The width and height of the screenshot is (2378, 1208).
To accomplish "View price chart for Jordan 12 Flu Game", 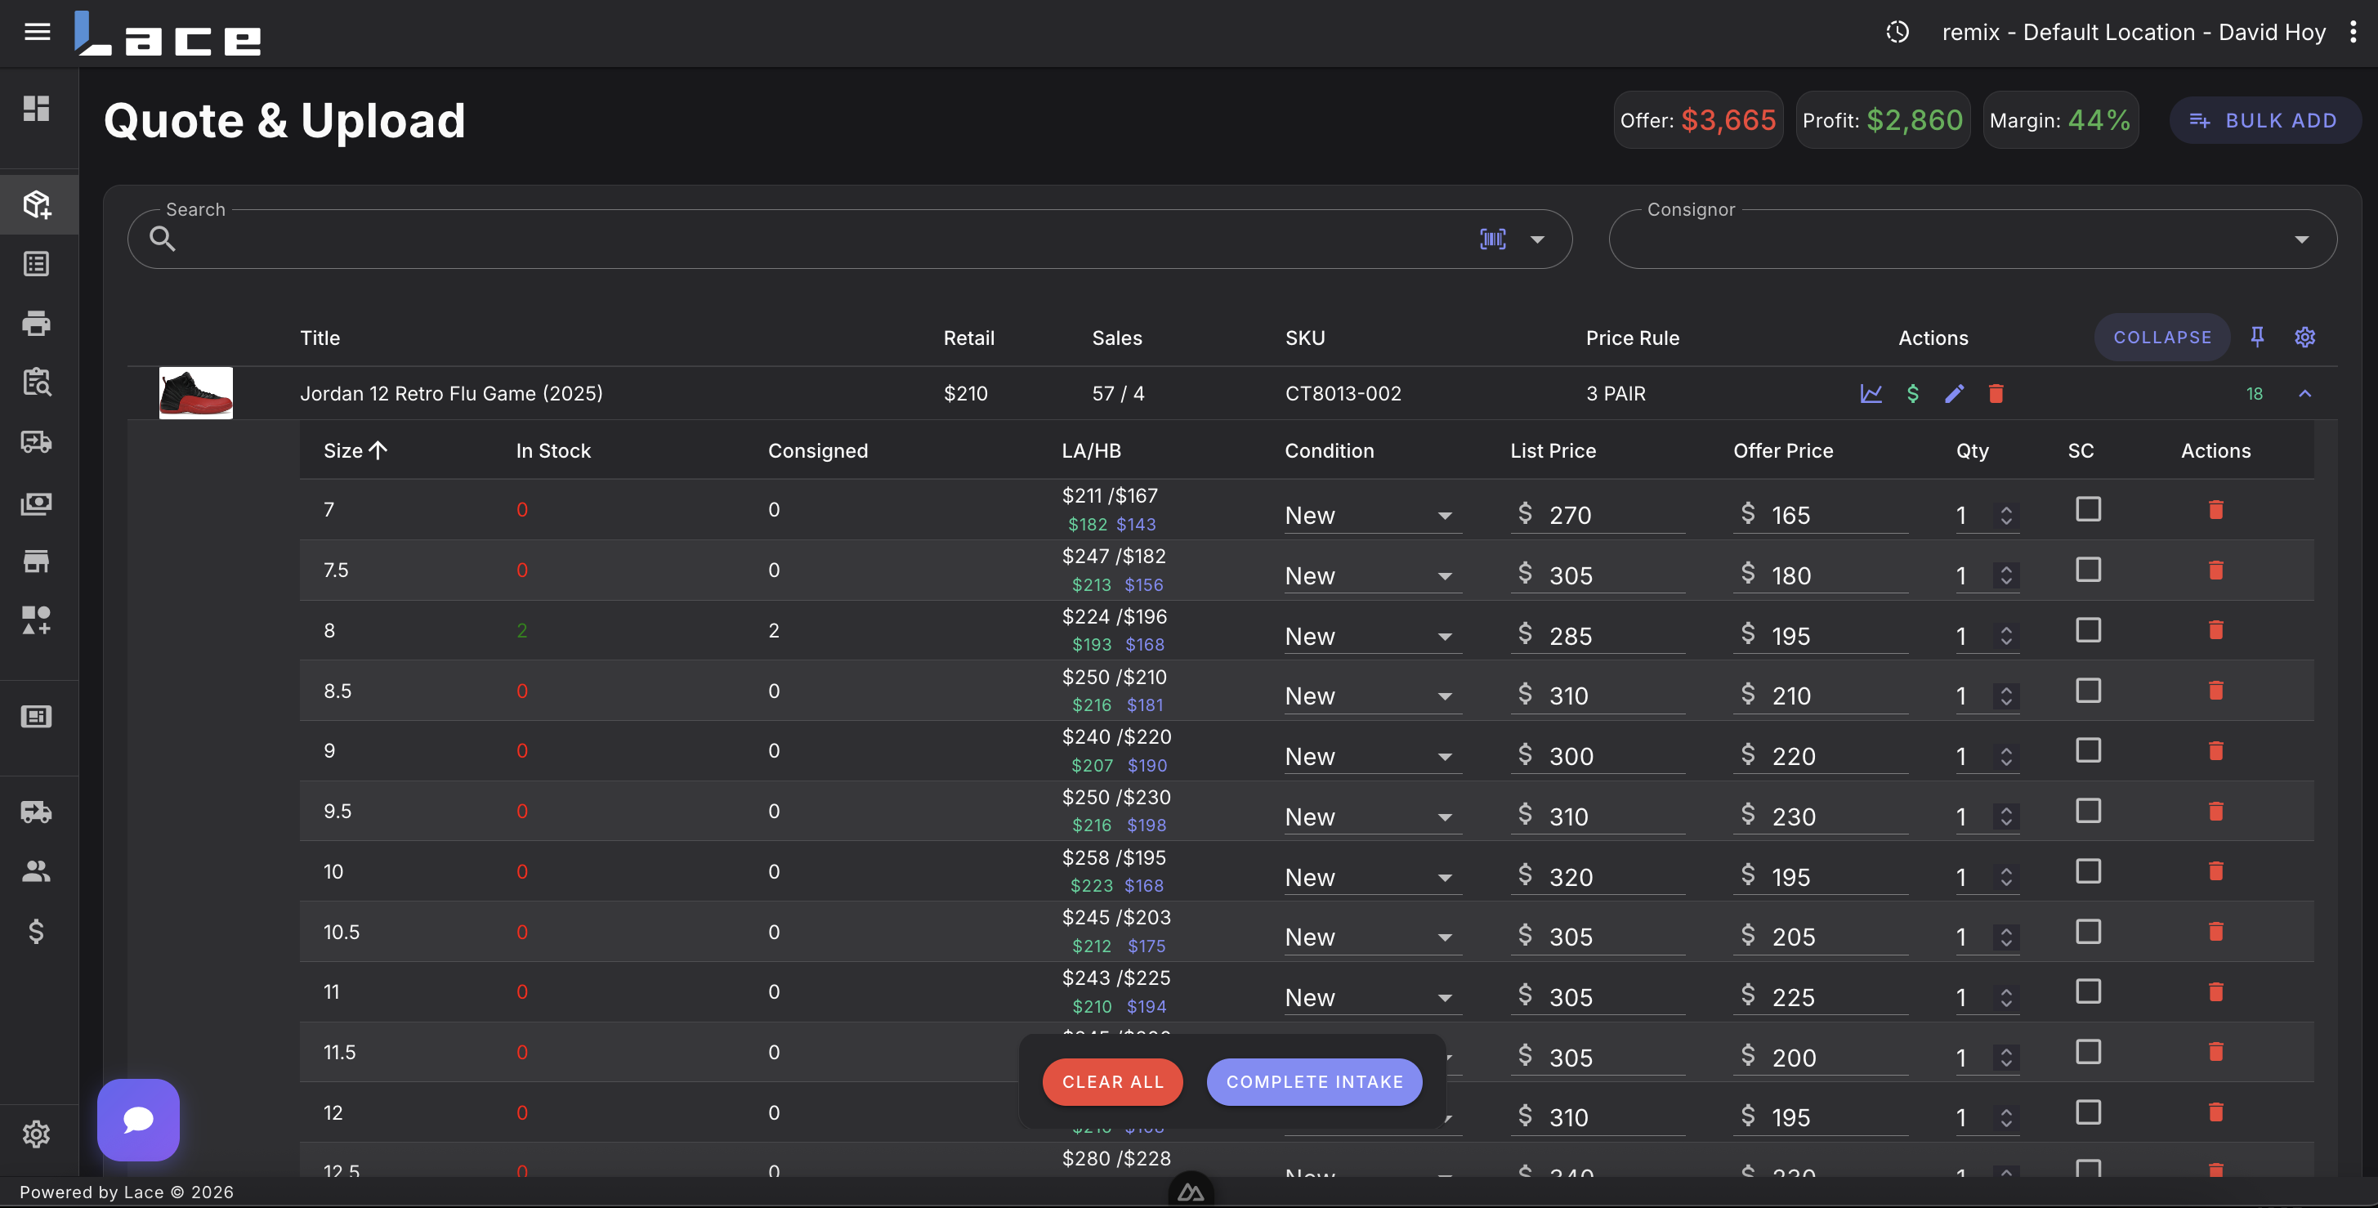I will [x=1871, y=394].
